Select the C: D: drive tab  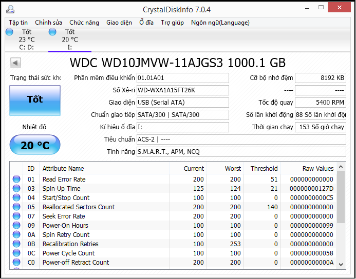[27, 39]
